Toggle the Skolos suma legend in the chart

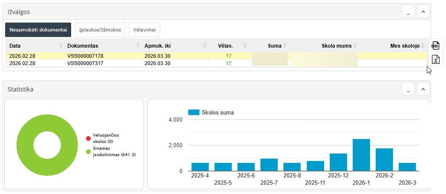(x=211, y=112)
